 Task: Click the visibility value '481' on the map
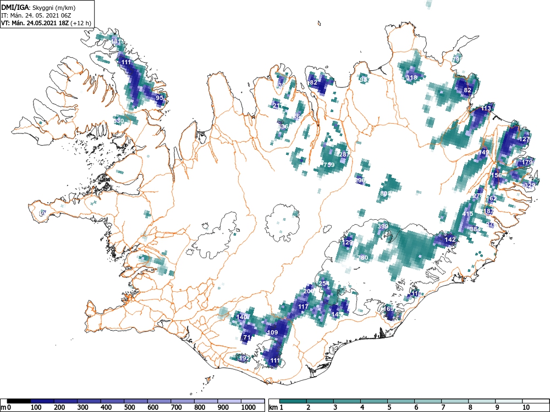pyautogui.click(x=116, y=41)
